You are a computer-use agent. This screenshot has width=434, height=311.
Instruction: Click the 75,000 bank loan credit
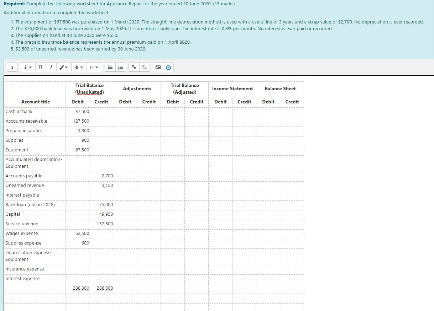tap(106, 205)
